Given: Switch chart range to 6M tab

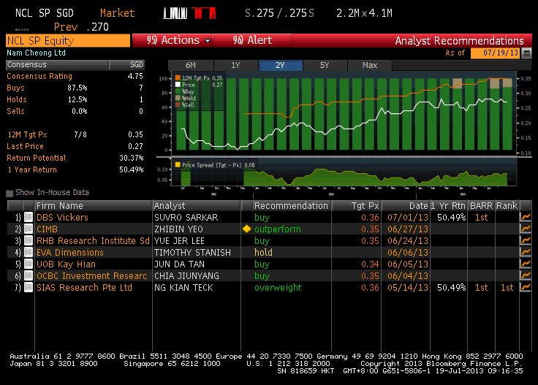Looking at the screenshot, I should [191, 65].
